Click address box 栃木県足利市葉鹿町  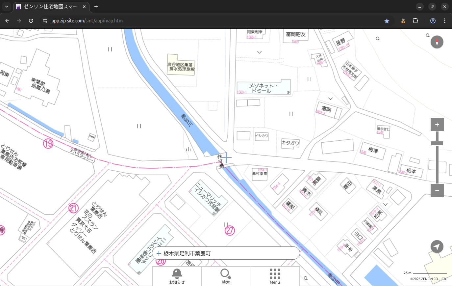point(226,253)
